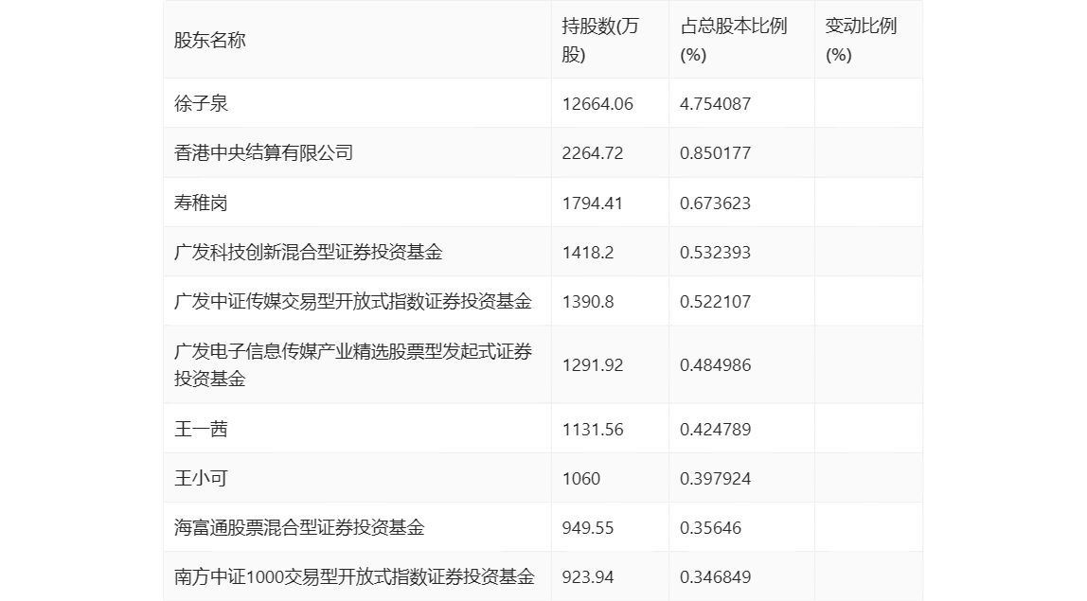Select 广发中证传媒交易型开放式指数证券投资基金 name

coord(353,301)
